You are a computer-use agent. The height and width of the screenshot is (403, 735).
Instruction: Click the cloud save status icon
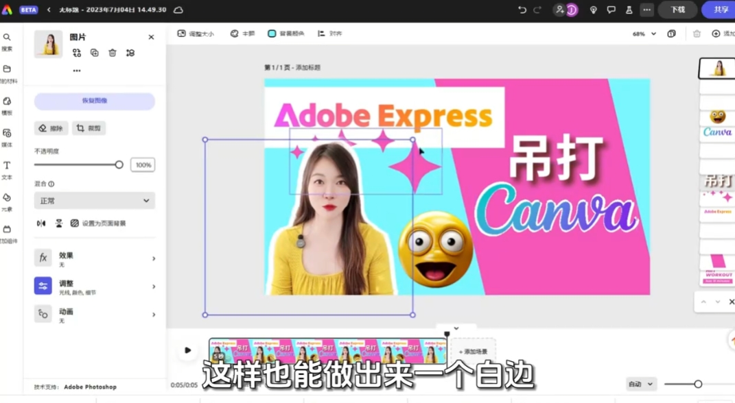[178, 10]
